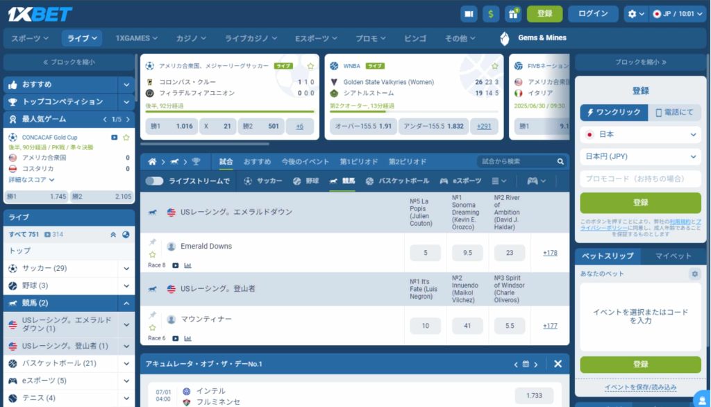Toggle the ライブストリームで switch
This screenshot has width=711, height=407.
154,181
